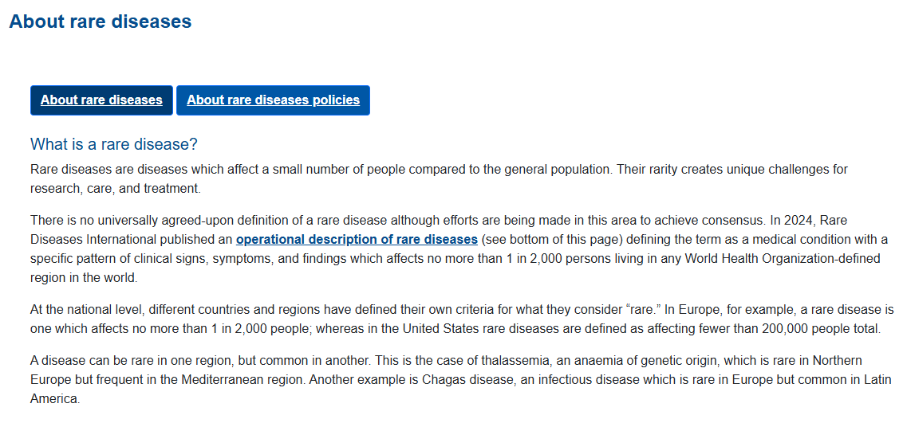Viewport: 903px width, 423px height.
Task: Open the About rare diseases tab button
Action: coord(101,100)
